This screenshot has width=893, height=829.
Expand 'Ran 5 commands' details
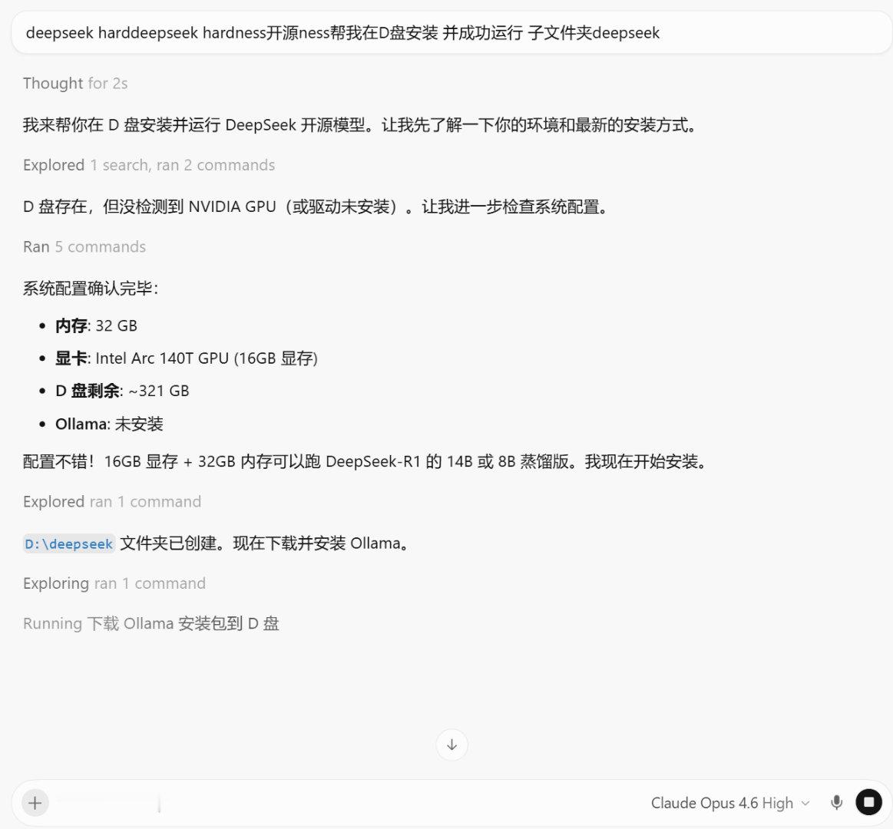coord(84,246)
